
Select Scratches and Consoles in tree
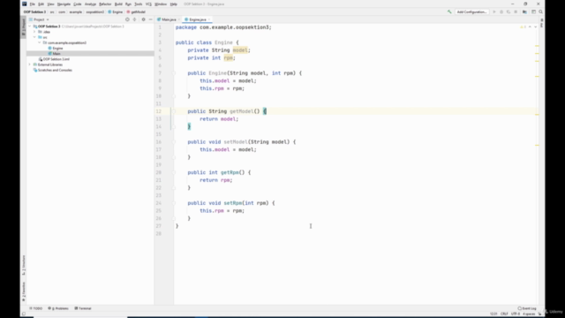tap(55, 70)
